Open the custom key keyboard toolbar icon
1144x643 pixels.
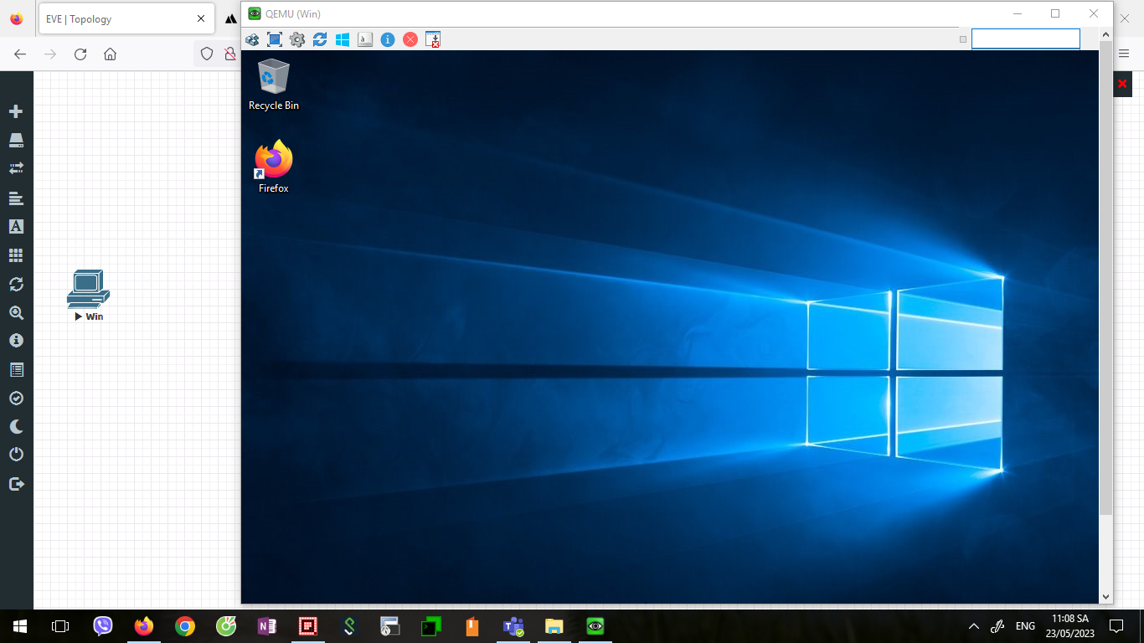pos(365,39)
